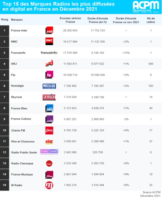The image size is (162, 201).
Task: Click the red RMC logo
Action: (49, 41)
